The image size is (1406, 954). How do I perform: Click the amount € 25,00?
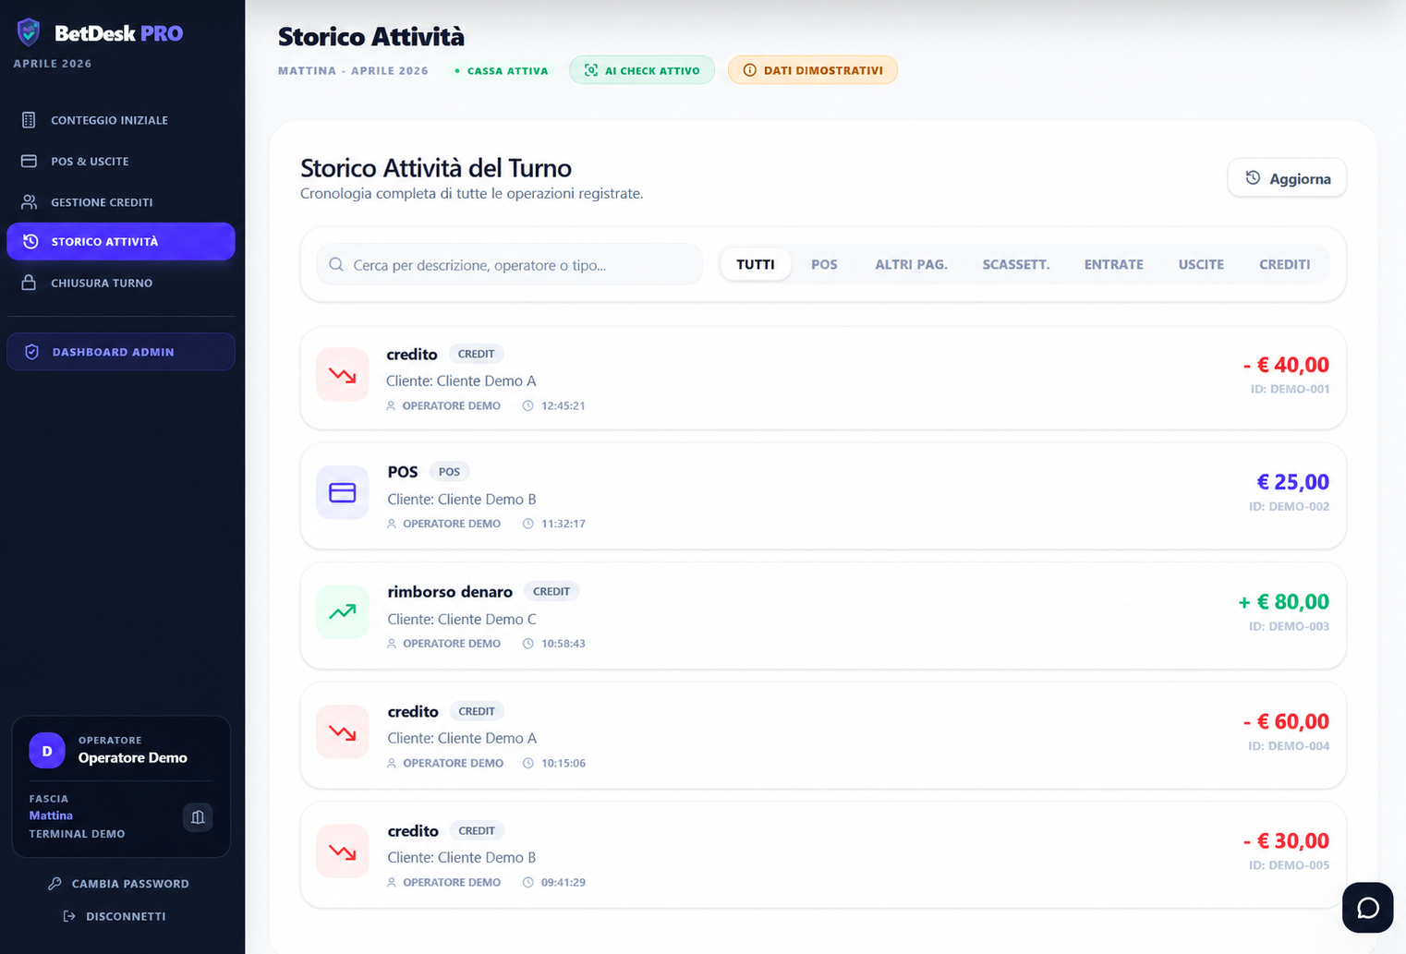(1293, 482)
